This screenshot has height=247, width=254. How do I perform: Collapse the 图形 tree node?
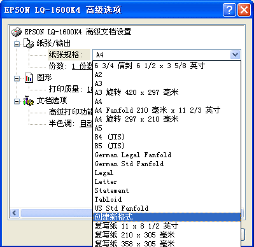[x=17, y=79]
